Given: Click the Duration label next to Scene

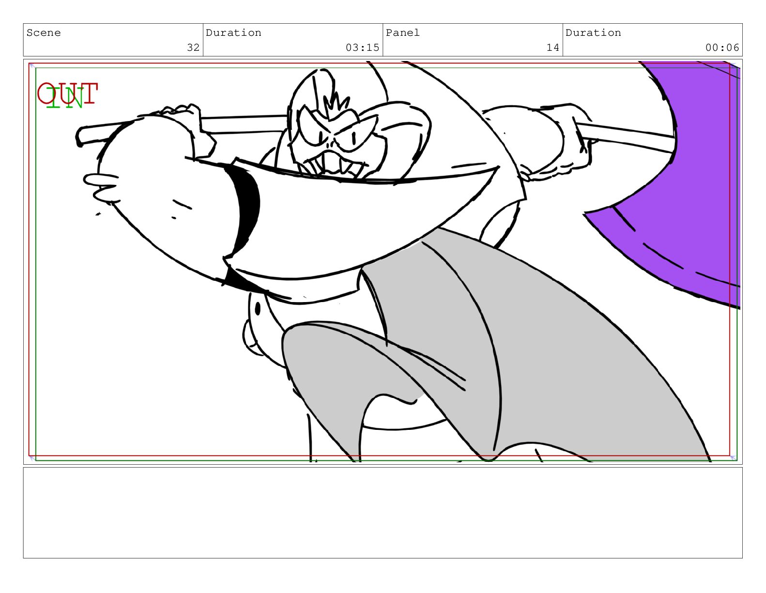Looking at the screenshot, I should coord(233,33).
